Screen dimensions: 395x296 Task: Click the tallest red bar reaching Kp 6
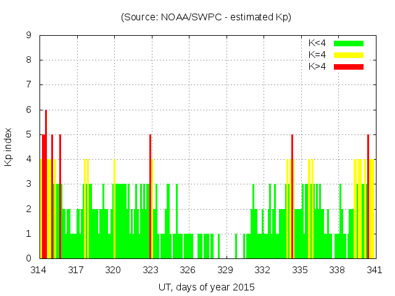click(x=46, y=185)
